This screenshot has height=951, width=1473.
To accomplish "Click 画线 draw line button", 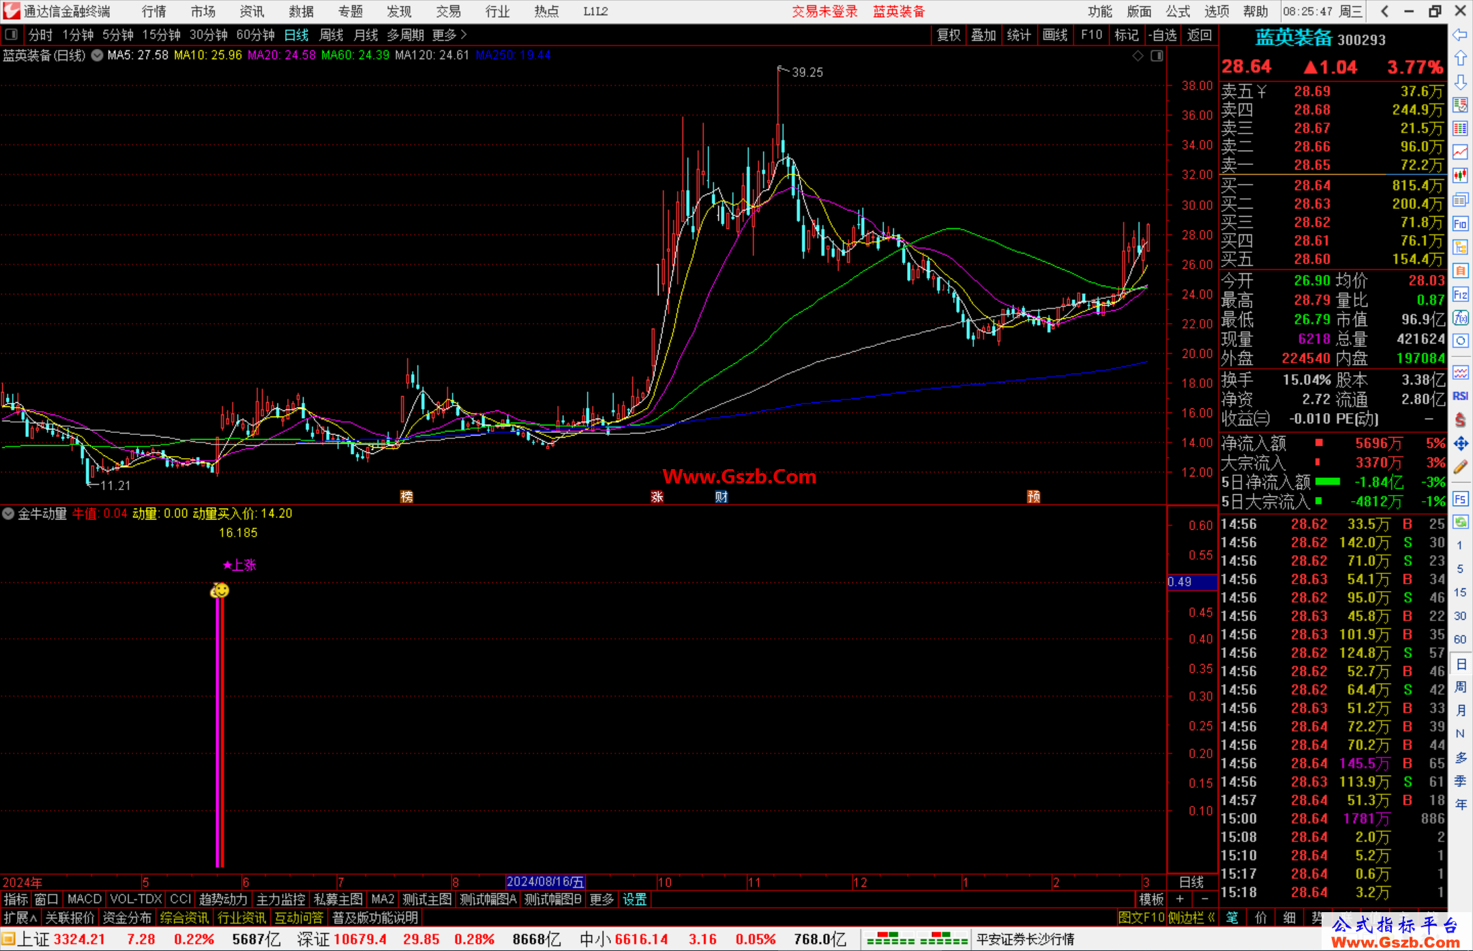I will pos(1055,35).
